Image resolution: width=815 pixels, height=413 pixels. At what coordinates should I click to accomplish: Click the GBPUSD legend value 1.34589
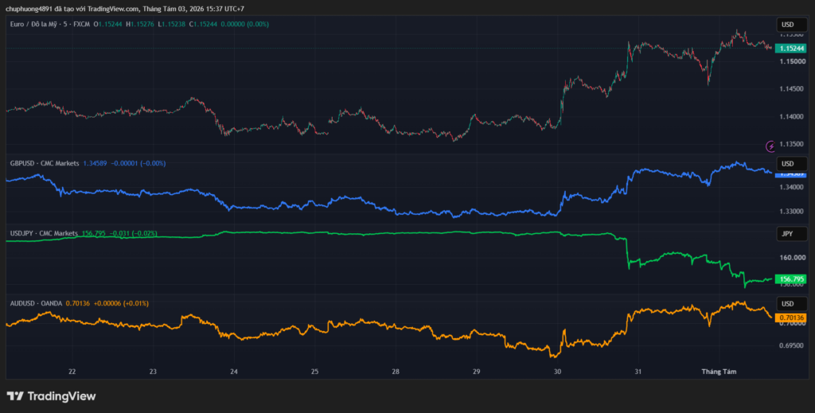(x=96, y=163)
